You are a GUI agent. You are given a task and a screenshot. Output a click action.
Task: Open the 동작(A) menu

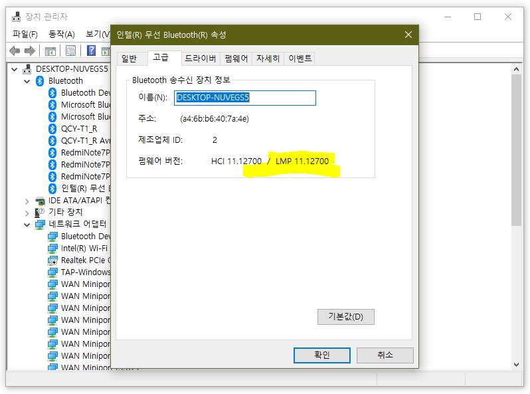(62, 34)
